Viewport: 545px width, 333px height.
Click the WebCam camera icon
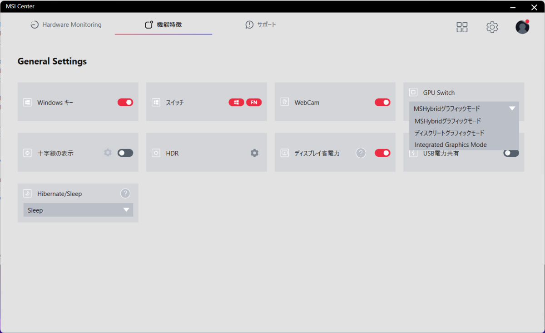click(x=284, y=103)
